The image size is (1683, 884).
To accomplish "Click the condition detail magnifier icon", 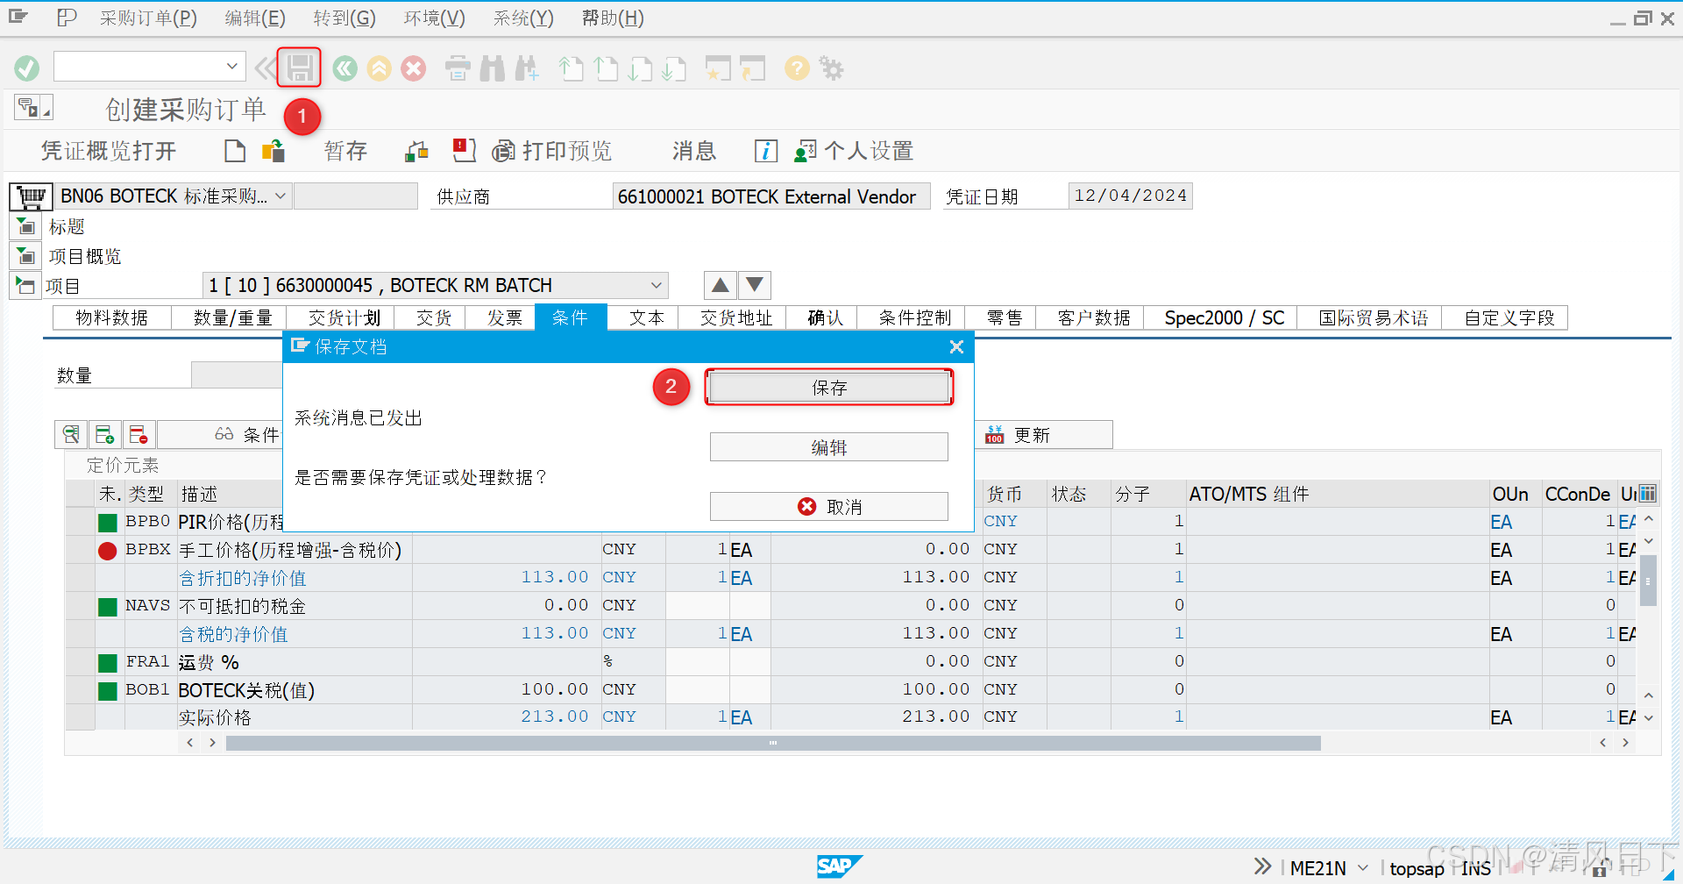I will coord(72,434).
